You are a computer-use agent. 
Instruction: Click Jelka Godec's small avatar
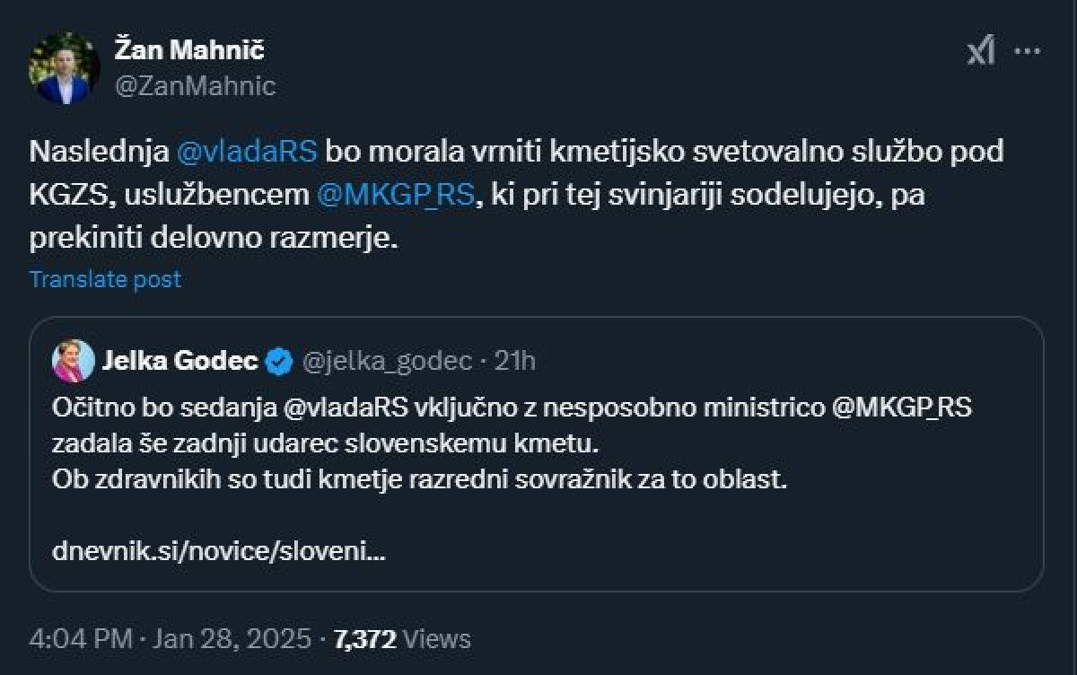click(74, 362)
